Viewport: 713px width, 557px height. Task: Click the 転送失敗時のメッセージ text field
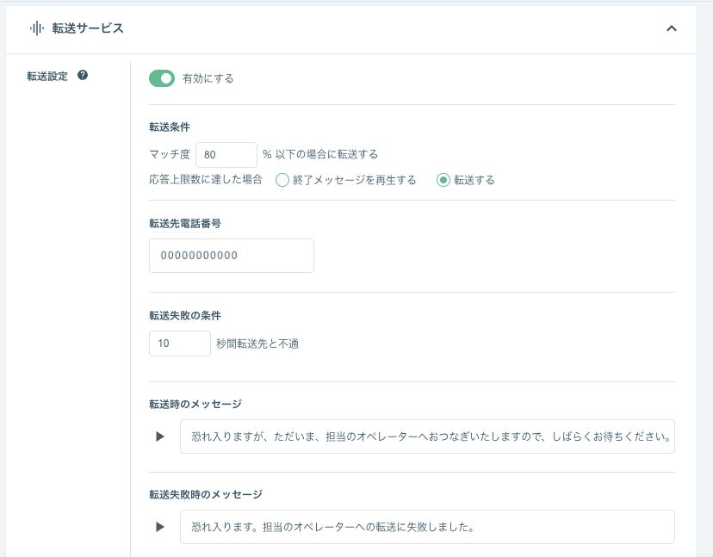point(427,527)
